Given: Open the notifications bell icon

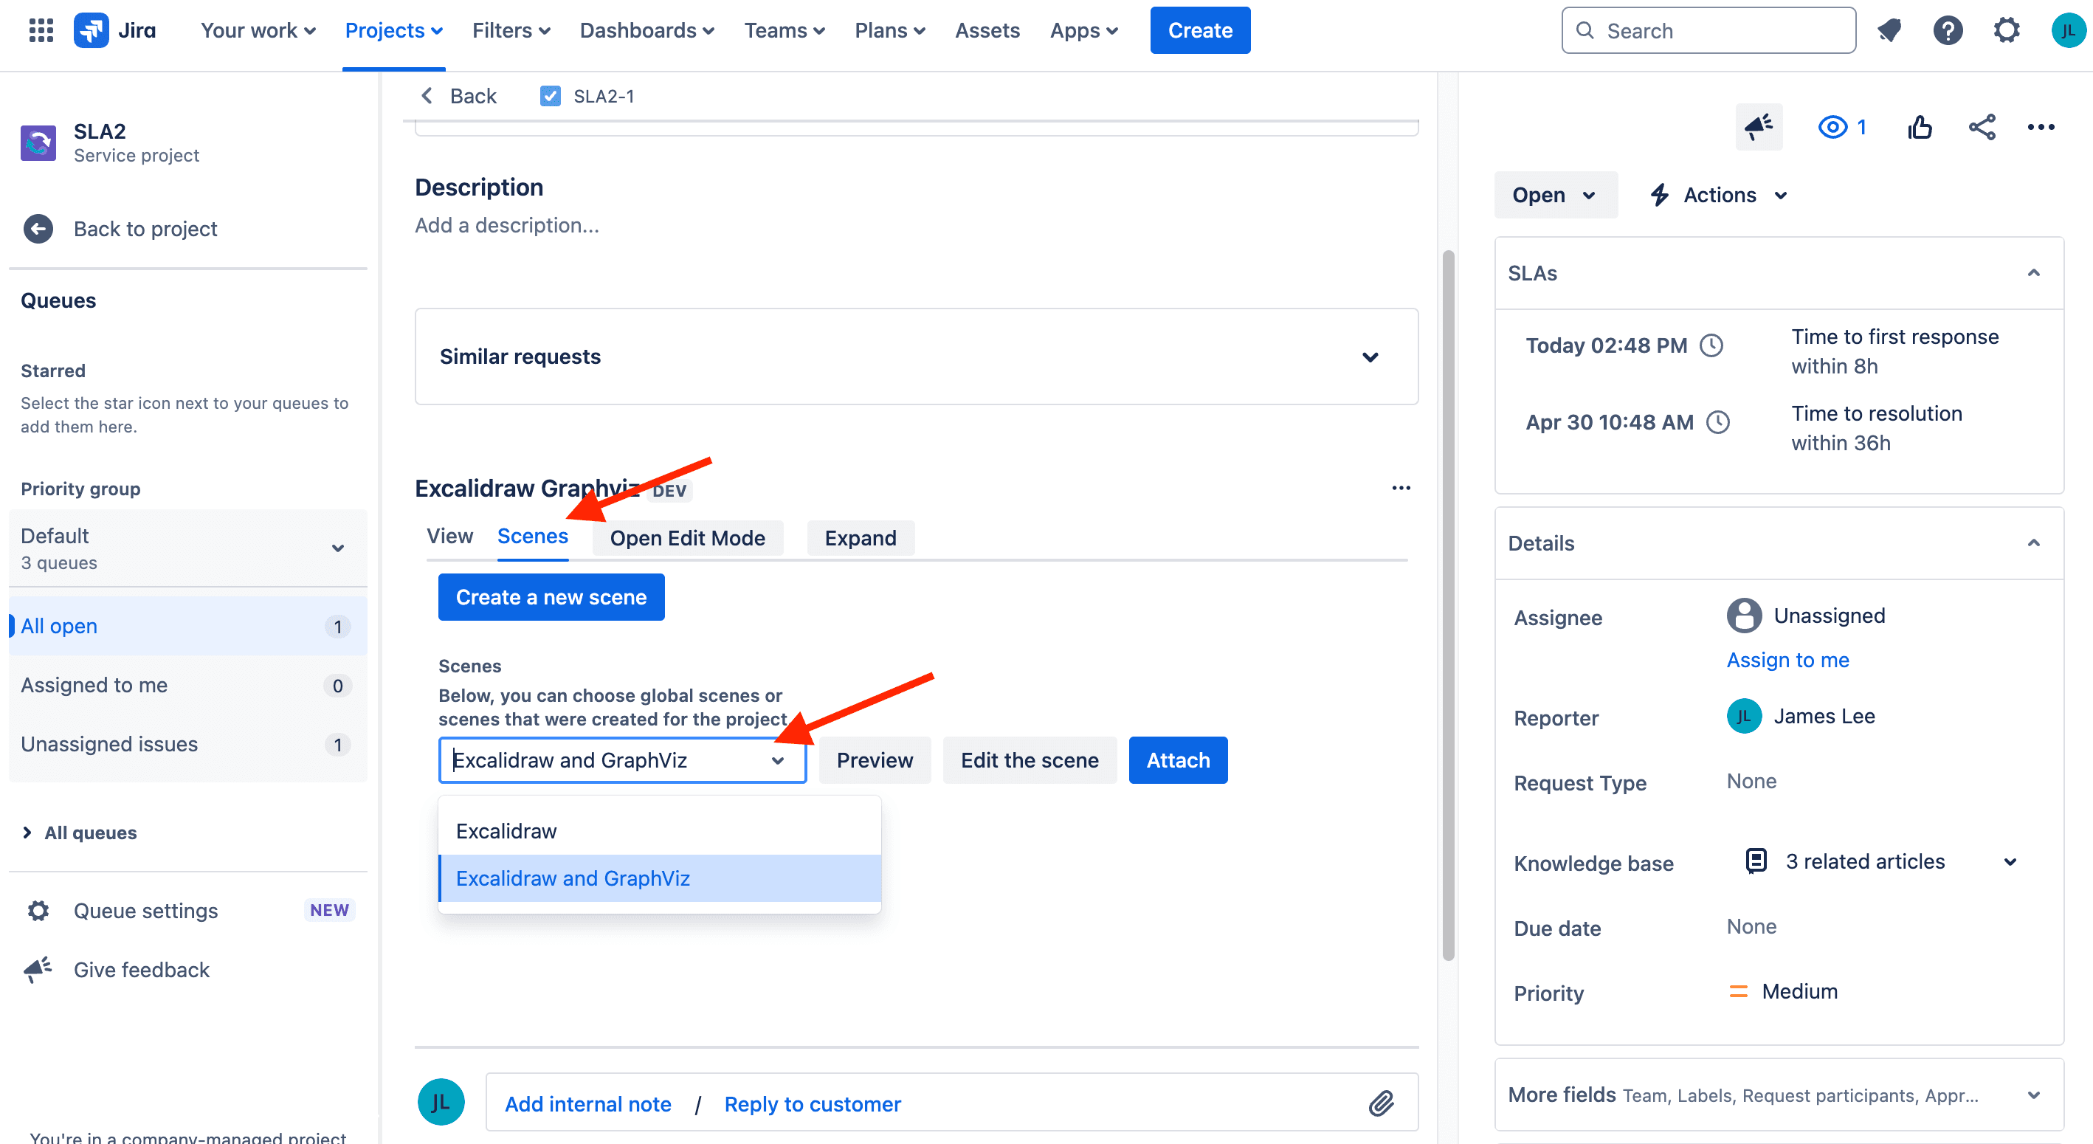Looking at the screenshot, I should [x=1889, y=31].
